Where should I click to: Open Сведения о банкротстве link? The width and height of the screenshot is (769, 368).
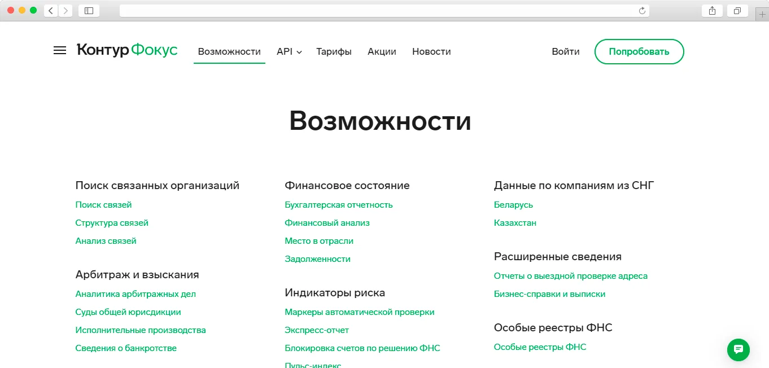126,348
